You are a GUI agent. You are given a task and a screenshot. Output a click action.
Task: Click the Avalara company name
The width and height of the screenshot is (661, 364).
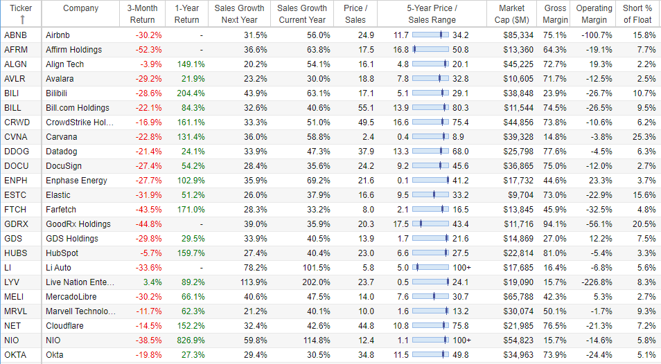[60, 79]
